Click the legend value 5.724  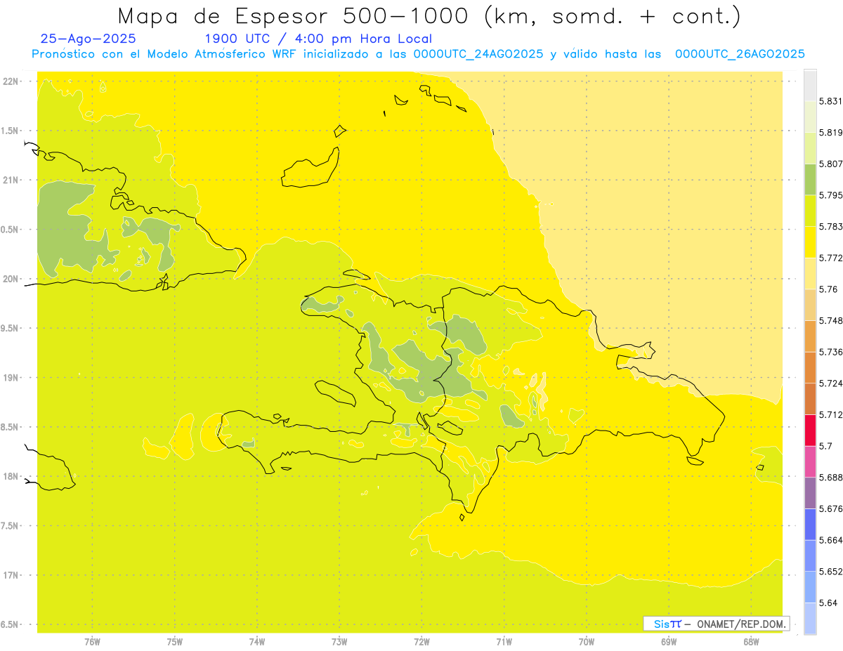(830, 383)
